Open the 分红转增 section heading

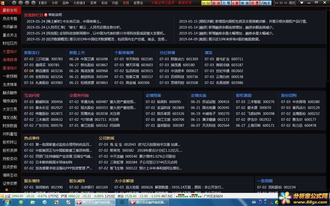(167, 53)
